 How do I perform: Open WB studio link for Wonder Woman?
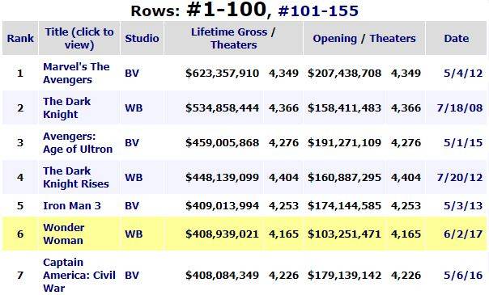(134, 234)
